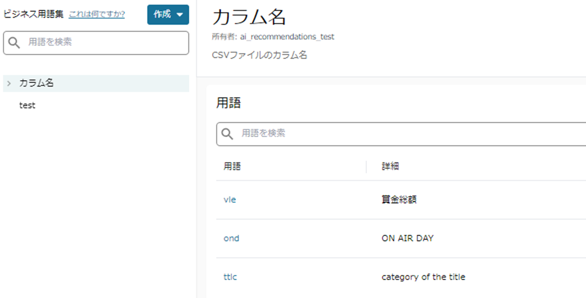This screenshot has width=586, height=298.
Task: Open the ttlc term link
Action: click(x=230, y=277)
